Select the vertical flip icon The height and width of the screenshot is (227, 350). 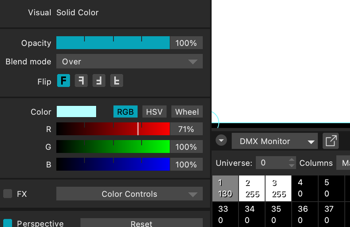[x=117, y=81]
